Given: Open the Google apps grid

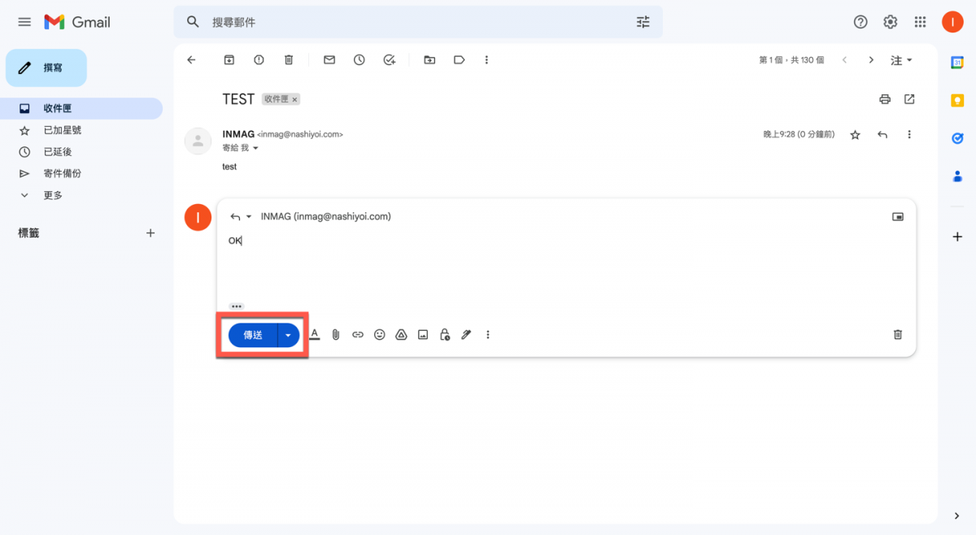Looking at the screenshot, I should [x=921, y=22].
